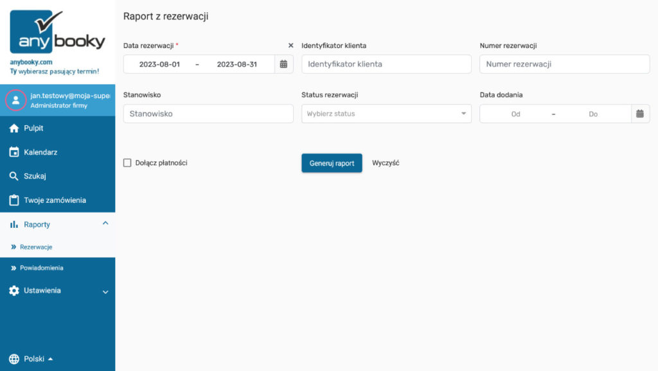Open the Wybierz status dropdown

point(386,114)
